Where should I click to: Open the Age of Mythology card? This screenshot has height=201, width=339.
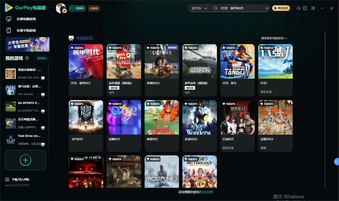click(200, 171)
